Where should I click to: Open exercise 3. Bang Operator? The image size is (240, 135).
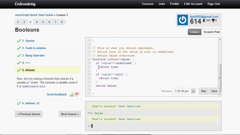pos(33,55)
